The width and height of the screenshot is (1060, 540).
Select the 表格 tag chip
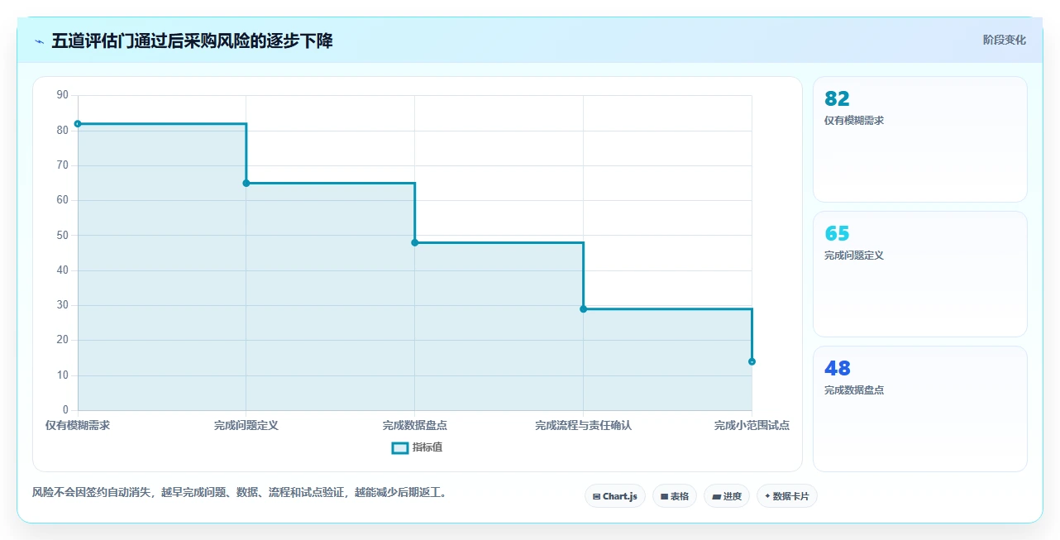coord(675,496)
